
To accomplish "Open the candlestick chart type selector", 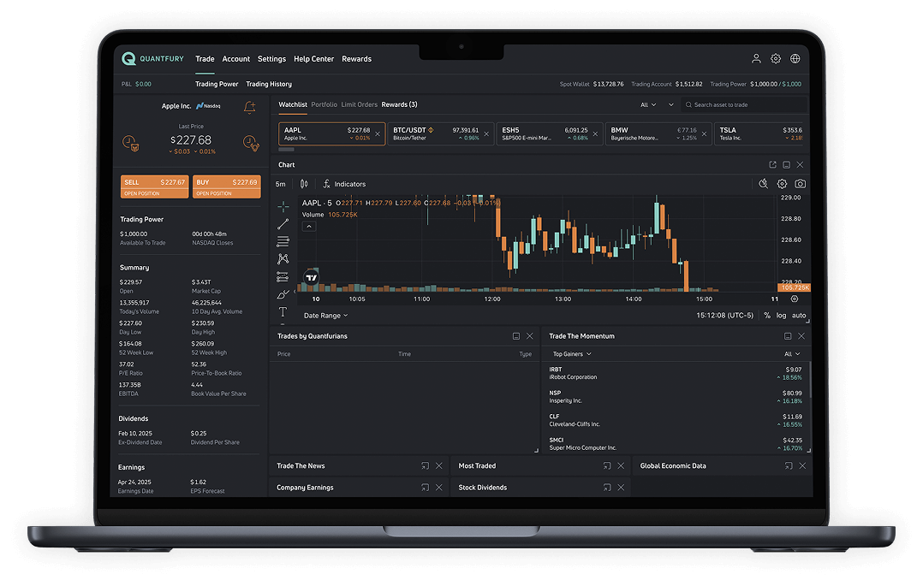I will coord(304,184).
